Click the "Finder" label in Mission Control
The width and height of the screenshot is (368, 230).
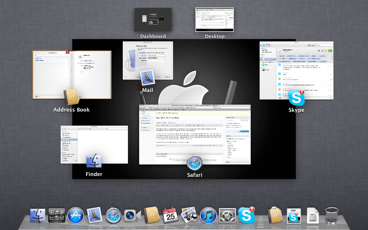(94, 174)
